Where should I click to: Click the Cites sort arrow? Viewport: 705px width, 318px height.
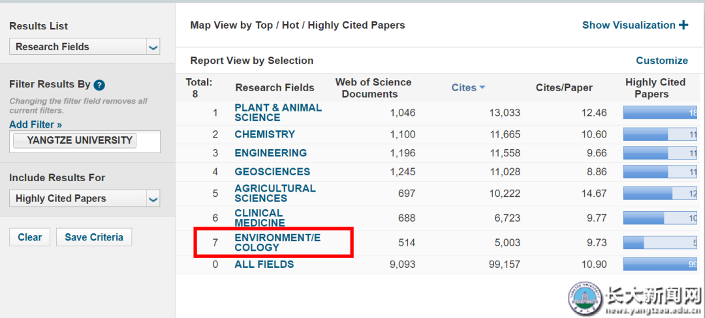pos(482,88)
